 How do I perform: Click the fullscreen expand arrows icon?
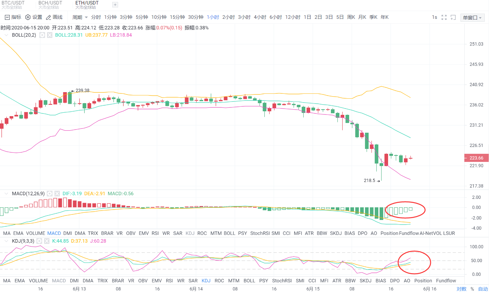tap(444, 18)
